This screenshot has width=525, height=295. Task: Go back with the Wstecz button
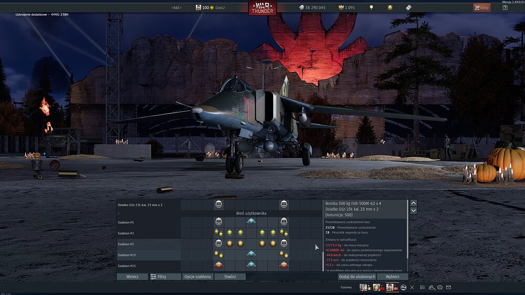(132, 277)
